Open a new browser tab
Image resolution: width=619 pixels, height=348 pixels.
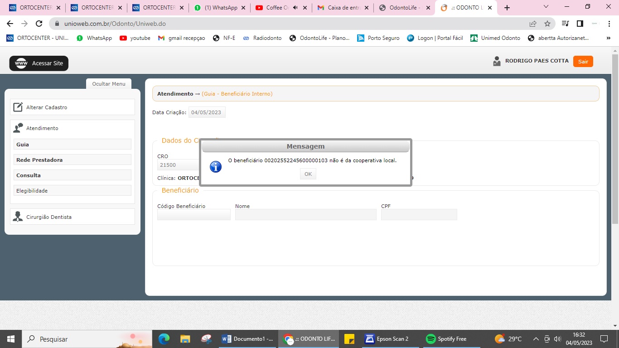[x=507, y=8]
